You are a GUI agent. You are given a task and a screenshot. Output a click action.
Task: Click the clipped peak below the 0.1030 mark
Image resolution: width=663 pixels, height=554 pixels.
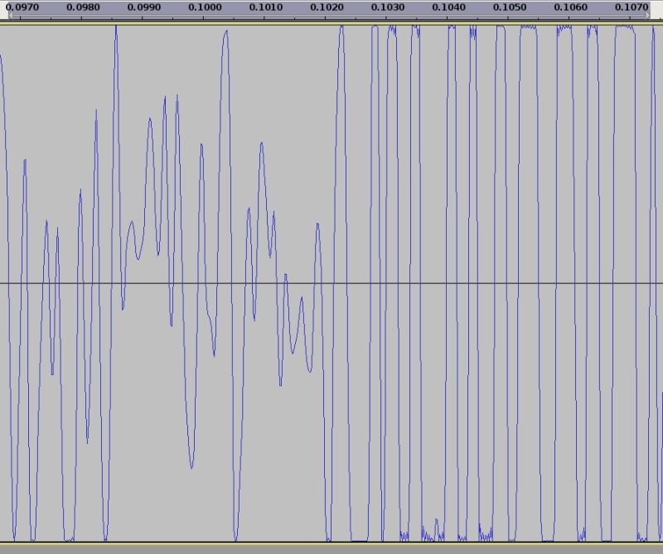coord(391,27)
